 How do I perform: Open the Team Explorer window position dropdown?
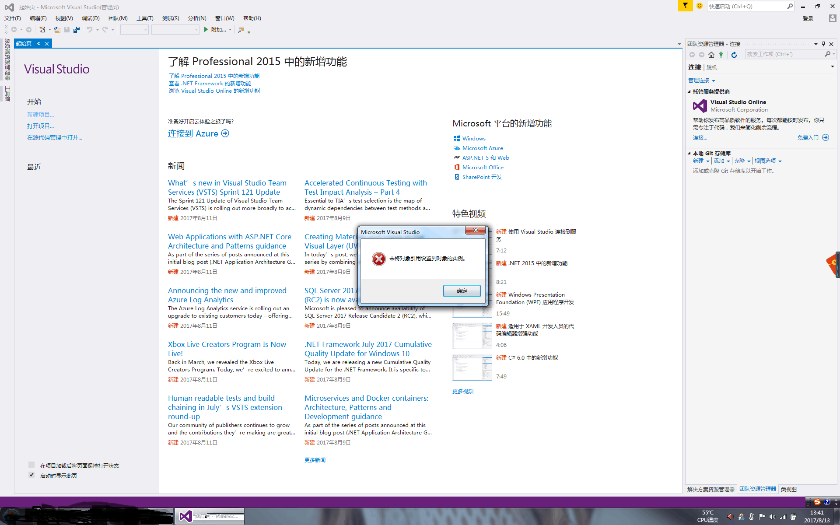pyautogui.click(x=816, y=44)
